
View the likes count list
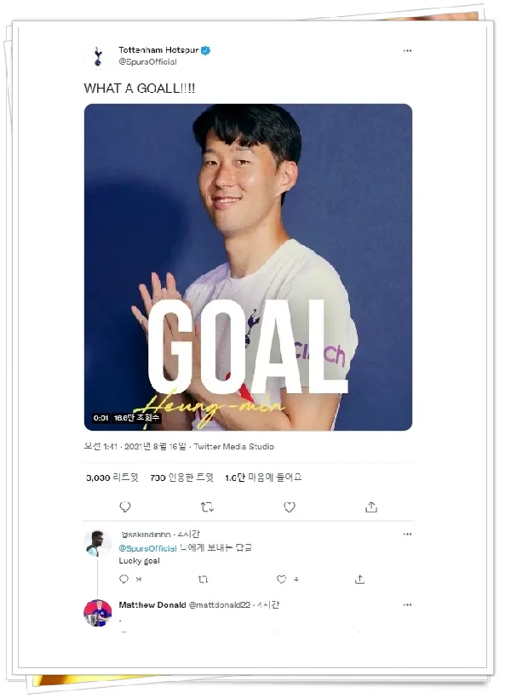(263, 478)
